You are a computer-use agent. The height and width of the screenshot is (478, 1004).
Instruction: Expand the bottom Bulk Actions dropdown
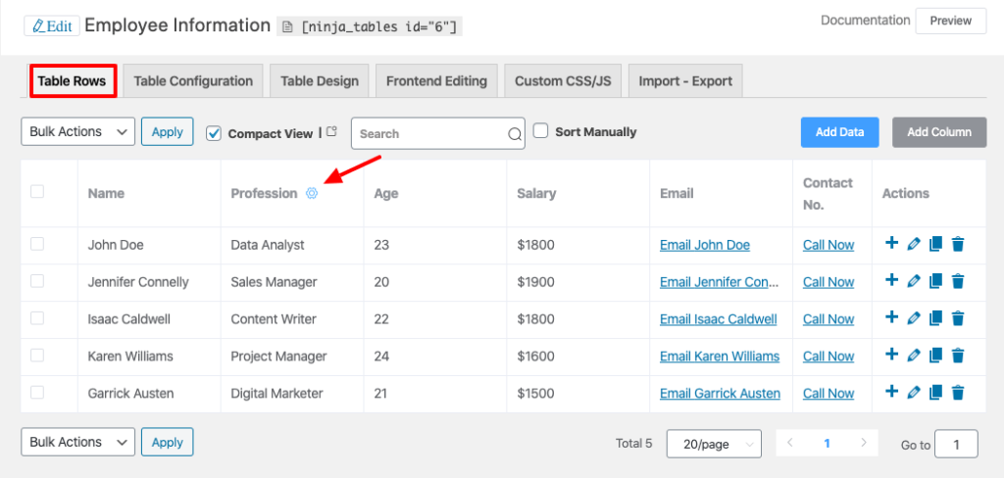pos(77,442)
